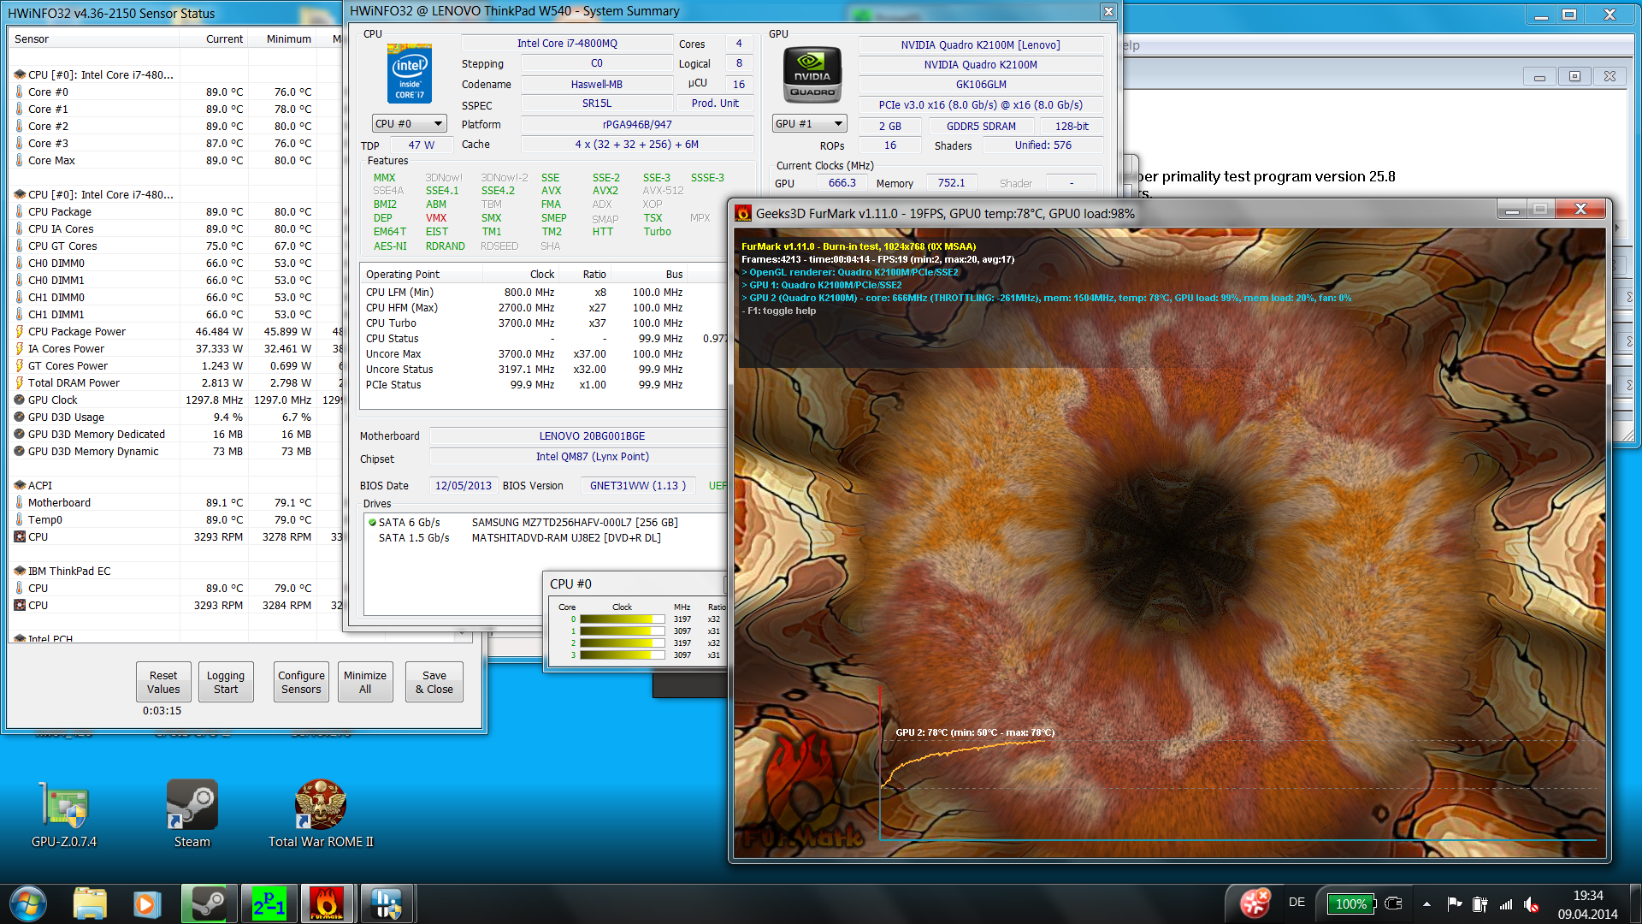Viewport: 1642px width, 924px height.
Task: Select the GPU D3D Usage row
Action: click(x=174, y=417)
